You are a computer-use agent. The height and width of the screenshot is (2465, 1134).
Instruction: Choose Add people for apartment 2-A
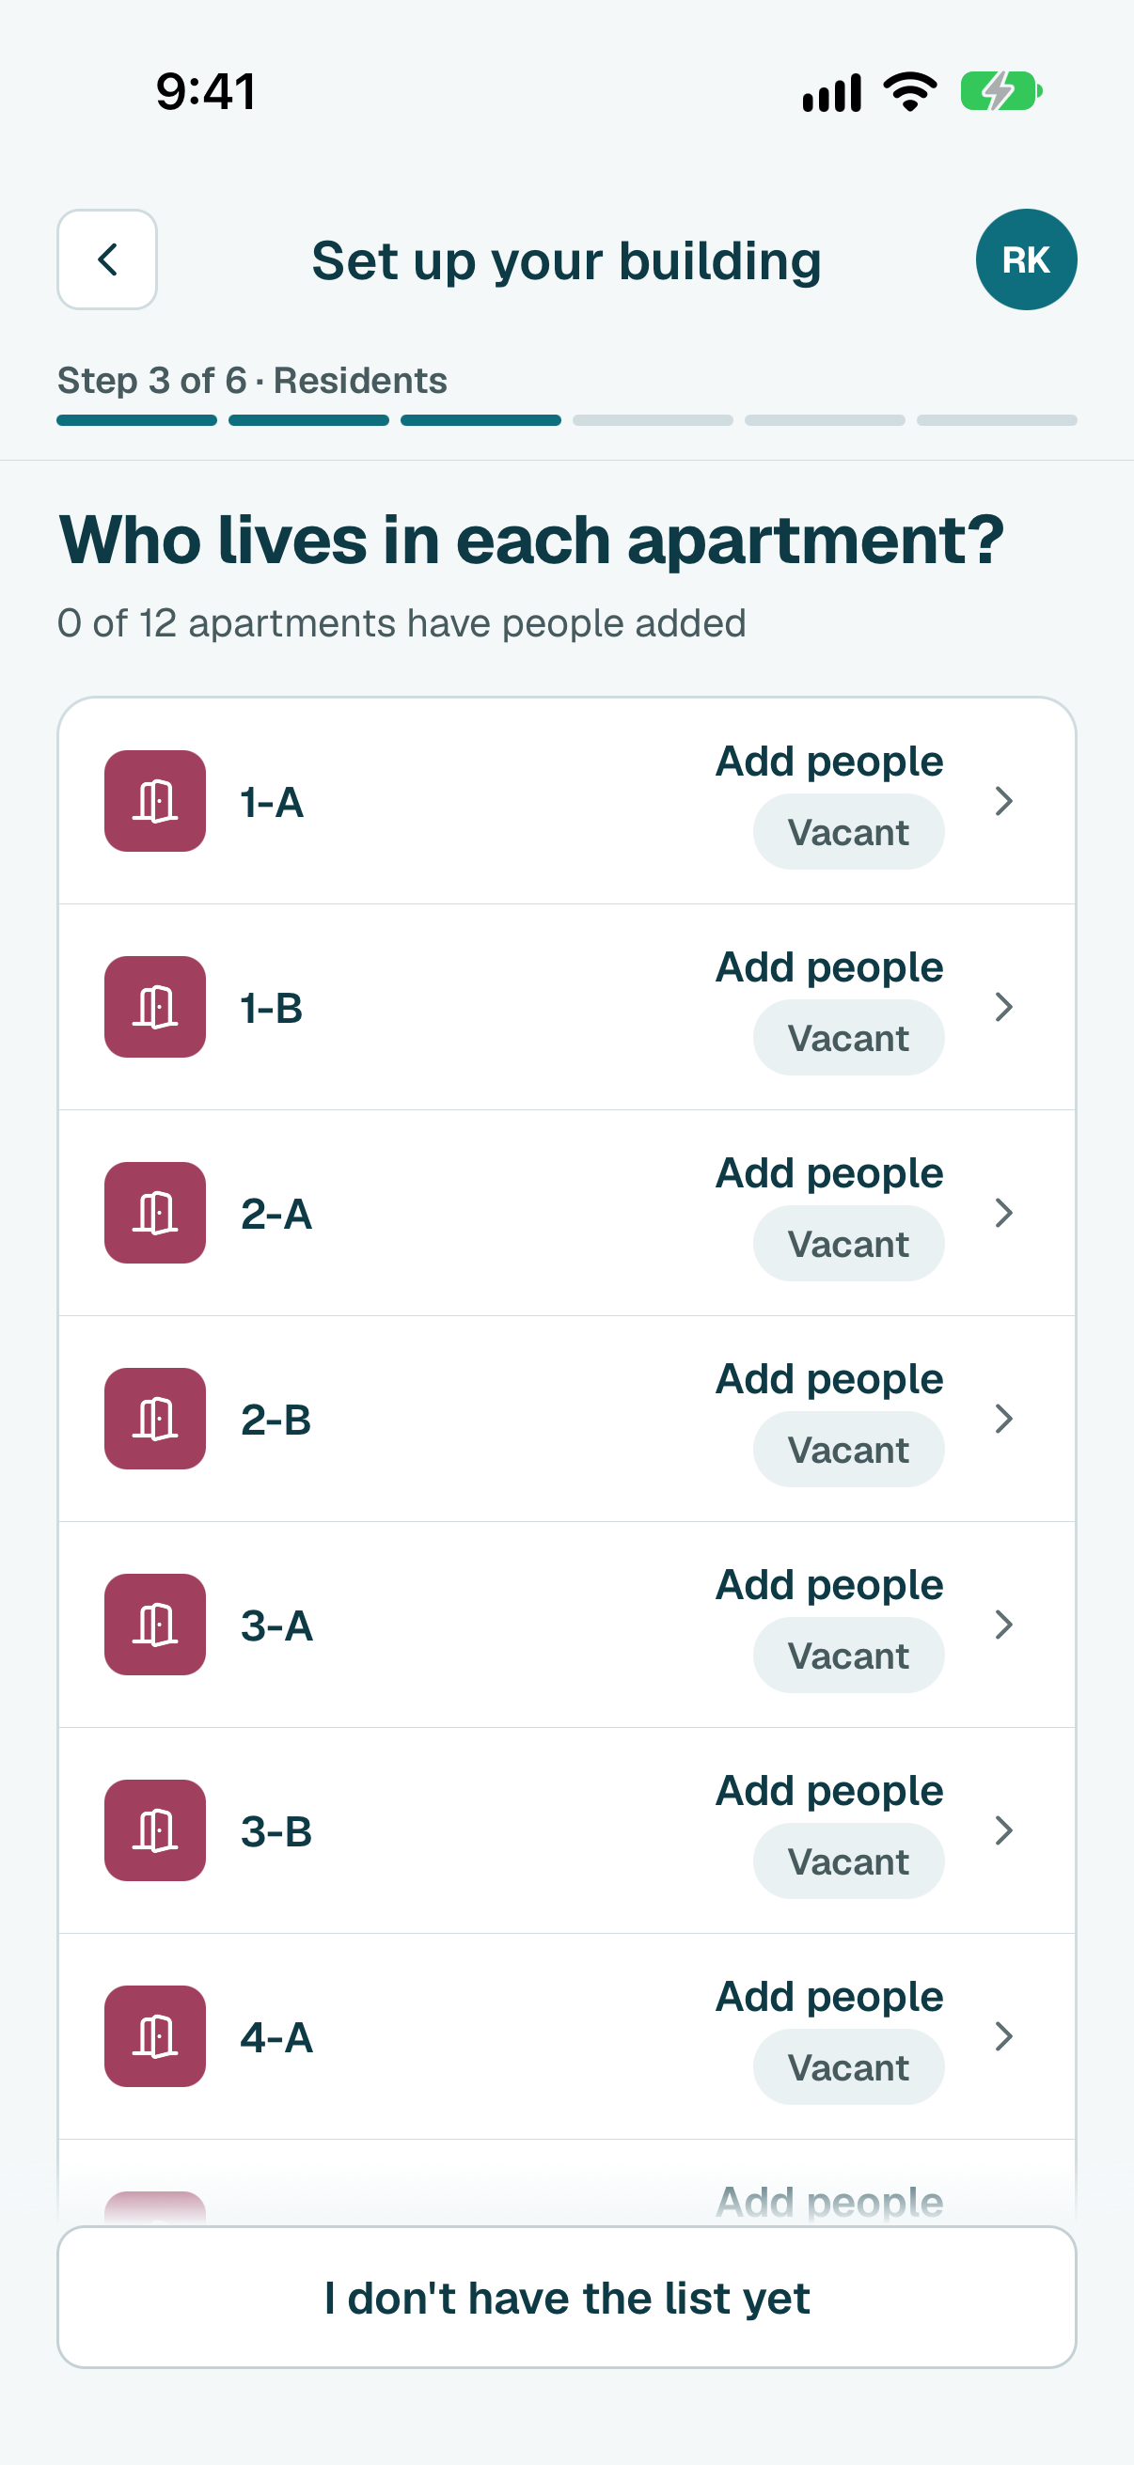coord(829,1173)
